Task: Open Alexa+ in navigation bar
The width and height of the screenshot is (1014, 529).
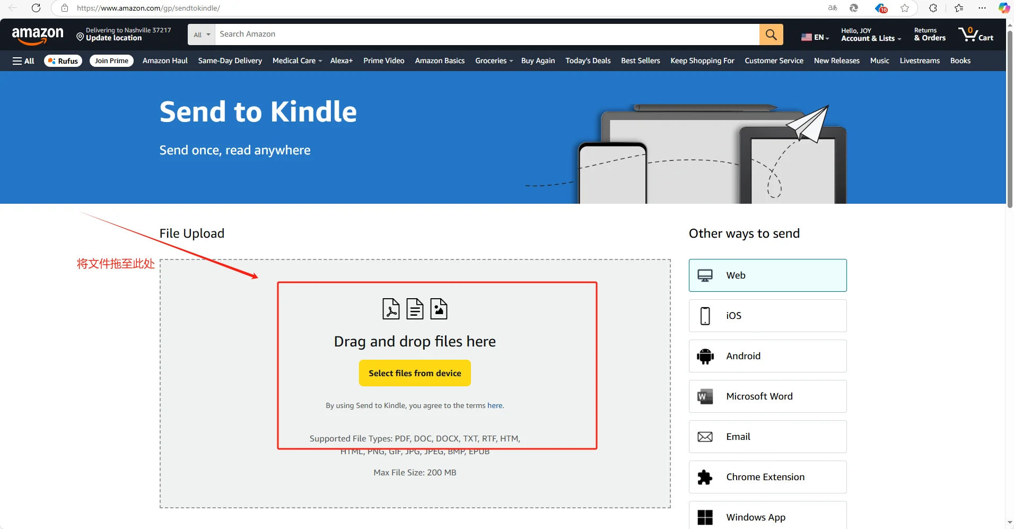Action: (x=342, y=61)
